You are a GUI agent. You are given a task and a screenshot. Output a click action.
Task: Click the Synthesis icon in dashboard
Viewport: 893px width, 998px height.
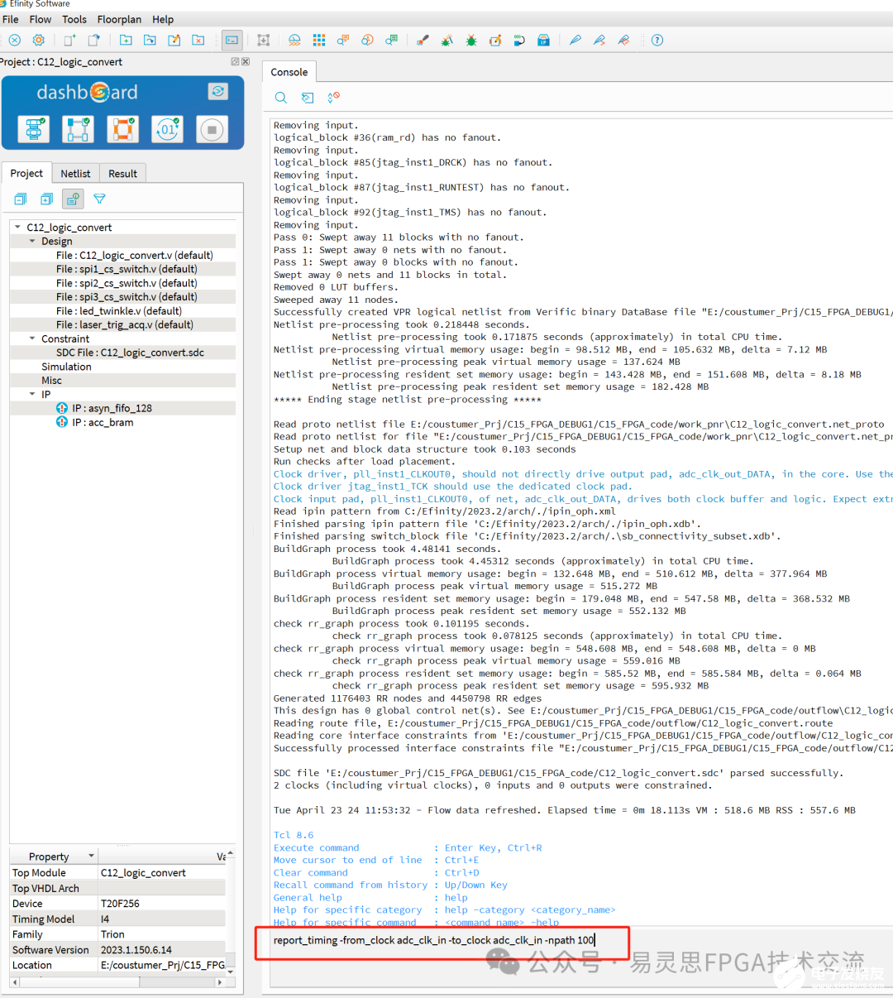coord(34,129)
